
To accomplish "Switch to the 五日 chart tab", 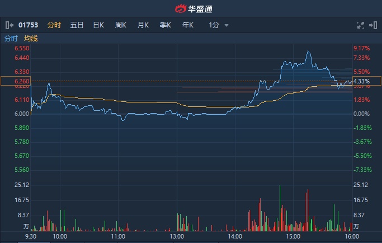I will pyautogui.click(x=77, y=25).
